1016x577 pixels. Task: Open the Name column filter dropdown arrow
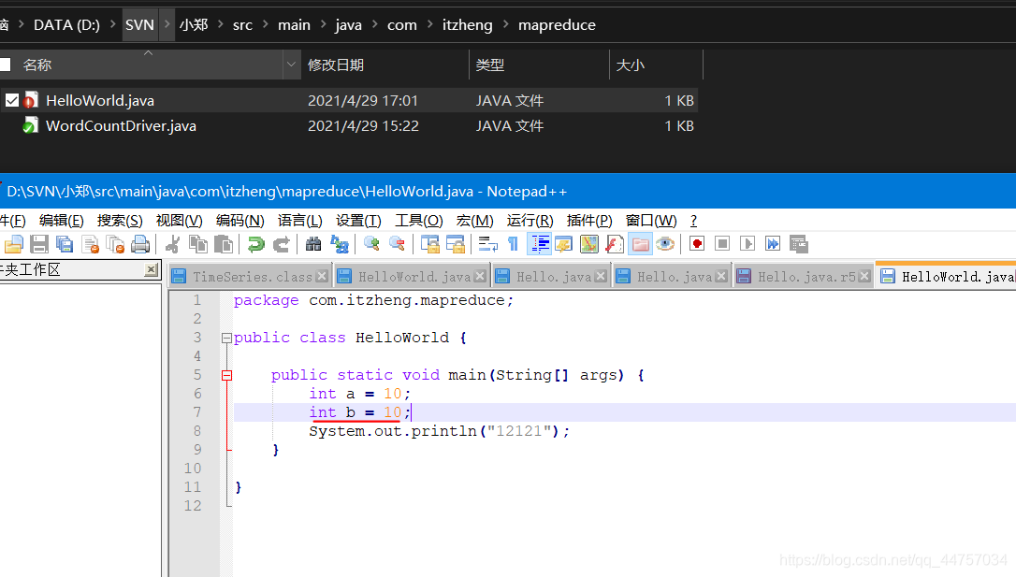pyautogui.click(x=291, y=65)
